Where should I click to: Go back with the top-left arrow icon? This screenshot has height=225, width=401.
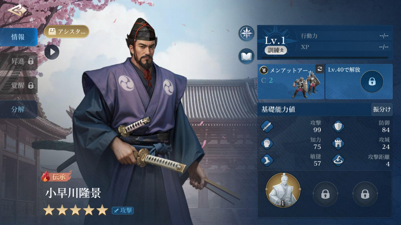coord(17,10)
